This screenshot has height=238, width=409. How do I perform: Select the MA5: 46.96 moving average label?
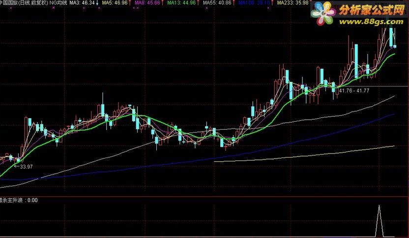[115, 3]
